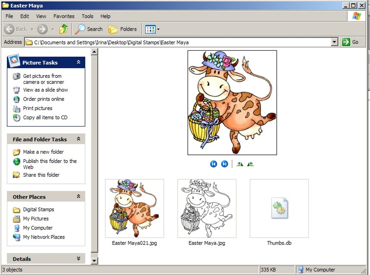This screenshot has width=370, height=275.
Task: Click sidebar scrollbar up arrow
Action: click(95, 52)
